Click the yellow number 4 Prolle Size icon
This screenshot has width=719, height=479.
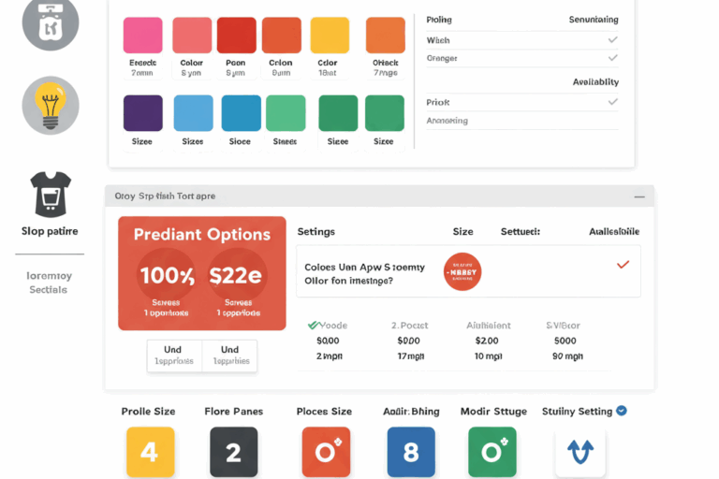tap(149, 452)
